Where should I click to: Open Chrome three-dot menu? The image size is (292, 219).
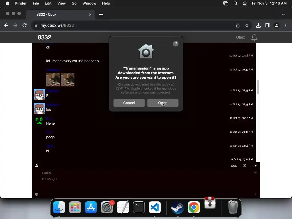(286, 25)
